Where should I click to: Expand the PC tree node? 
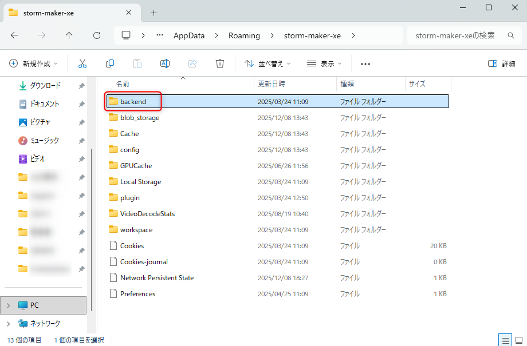pos(8,305)
